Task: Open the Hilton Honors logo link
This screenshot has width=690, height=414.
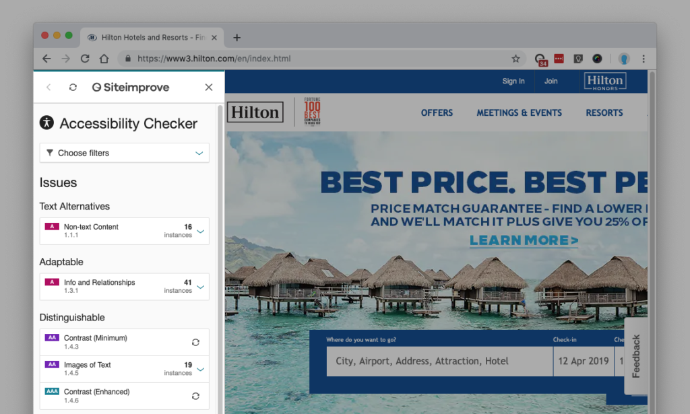Action: pos(605,81)
